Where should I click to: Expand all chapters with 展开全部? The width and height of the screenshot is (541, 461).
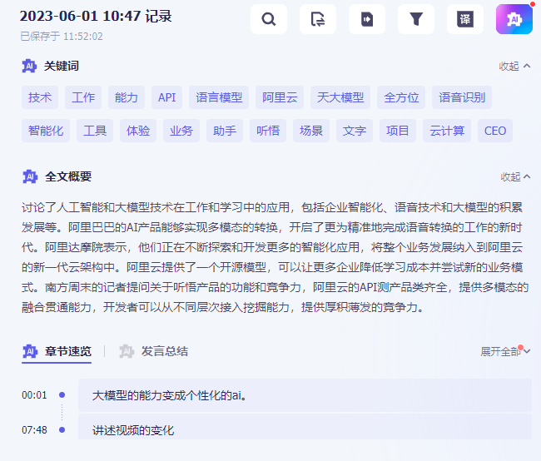pos(505,351)
